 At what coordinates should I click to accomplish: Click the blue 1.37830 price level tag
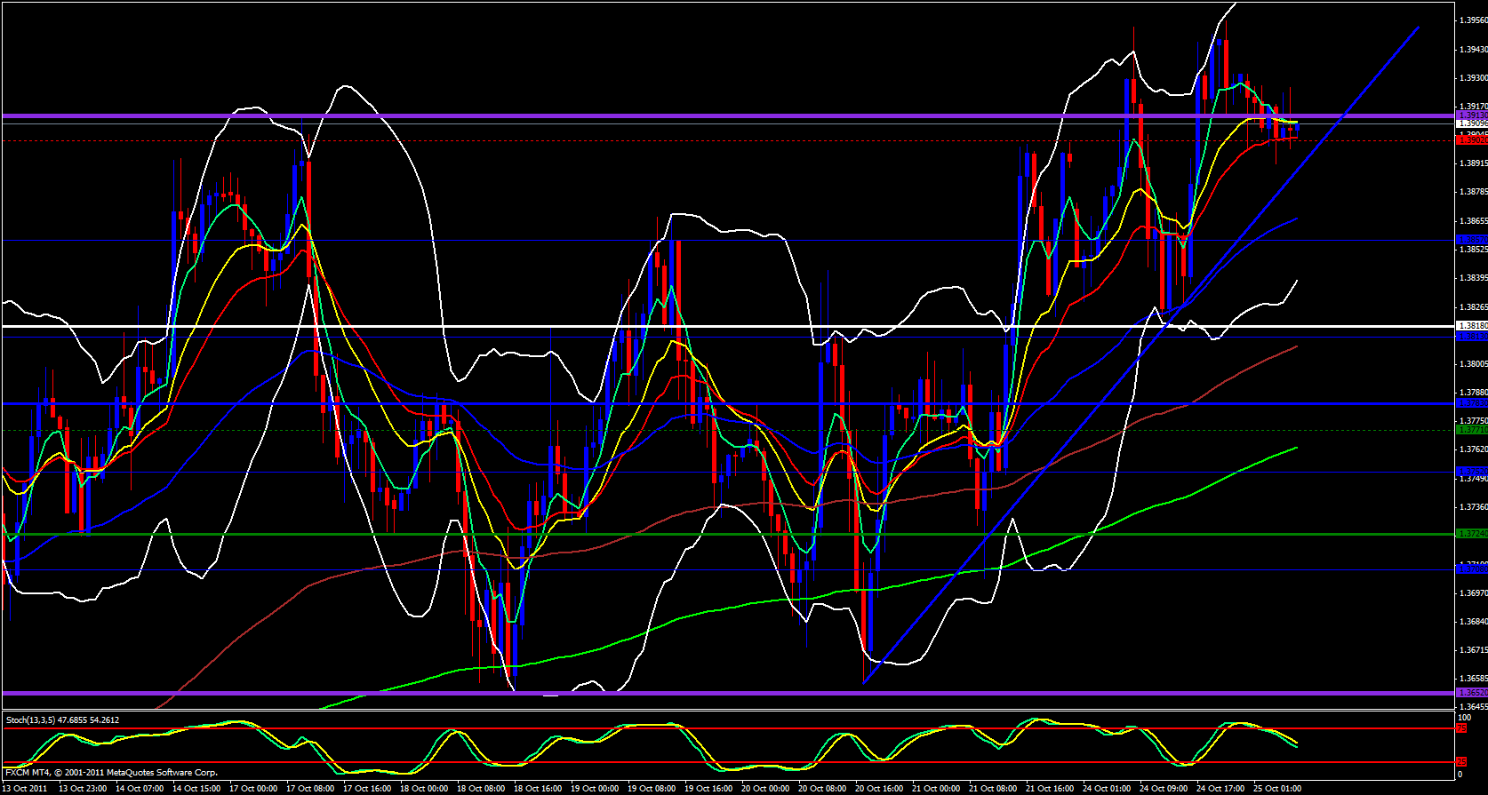click(x=1471, y=403)
